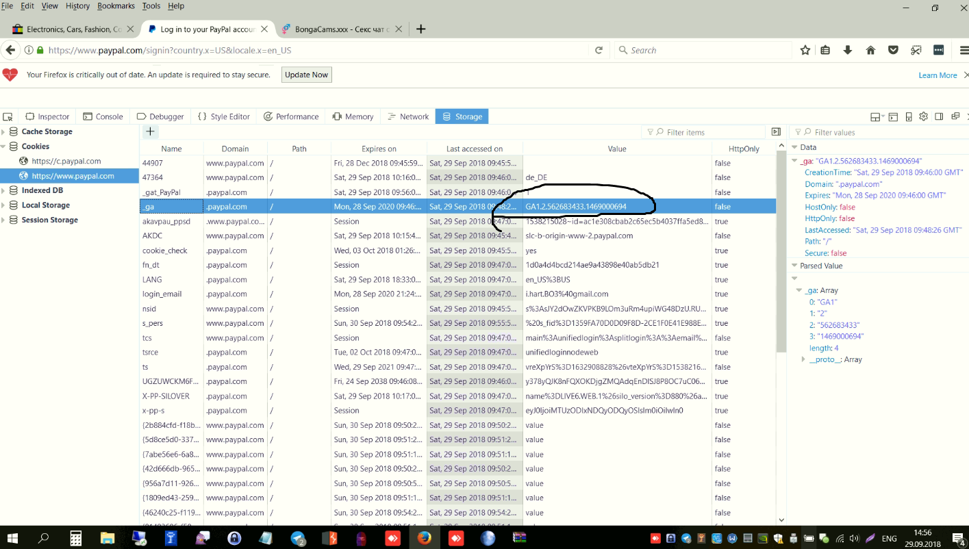
Task: Switch to the Debugger tab
Action: click(x=160, y=116)
